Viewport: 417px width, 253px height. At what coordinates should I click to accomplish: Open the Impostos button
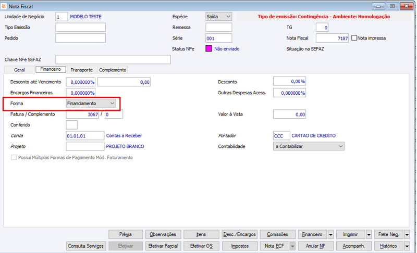(240, 246)
